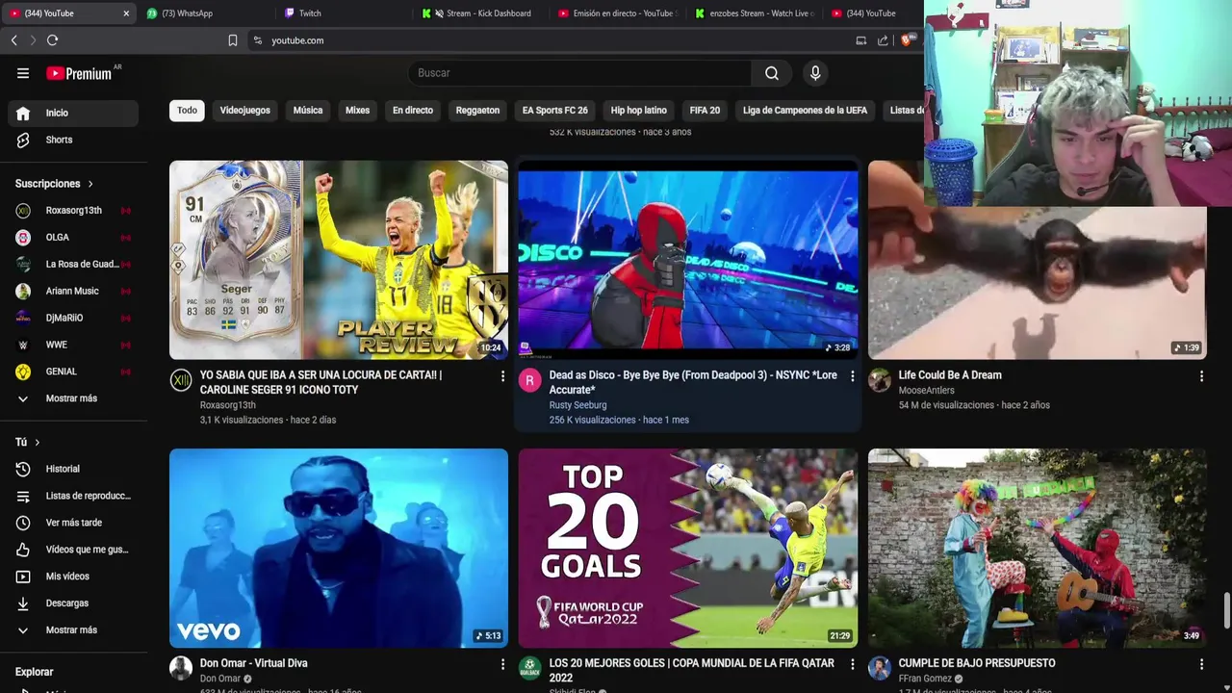Click the browser forward arrow
The width and height of the screenshot is (1232, 693).
point(33,40)
